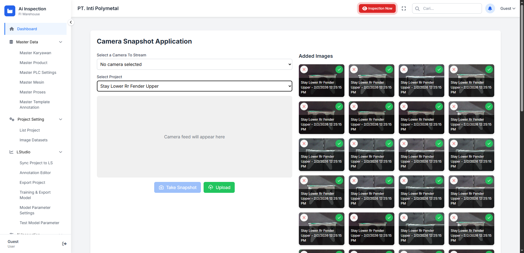Image resolution: width=524 pixels, height=253 pixels.
Task: Remove the top-left image in Added Images
Action: (304, 69)
